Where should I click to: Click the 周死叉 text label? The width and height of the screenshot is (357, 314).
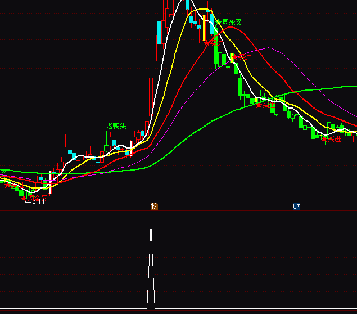click(x=232, y=23)
